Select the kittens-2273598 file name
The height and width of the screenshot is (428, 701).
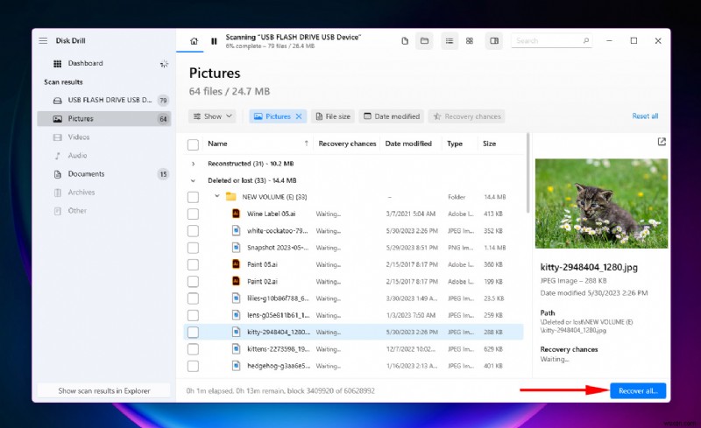click(277, 349)
